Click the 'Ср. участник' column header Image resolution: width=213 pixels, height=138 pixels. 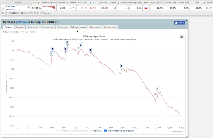coord(123,3)
